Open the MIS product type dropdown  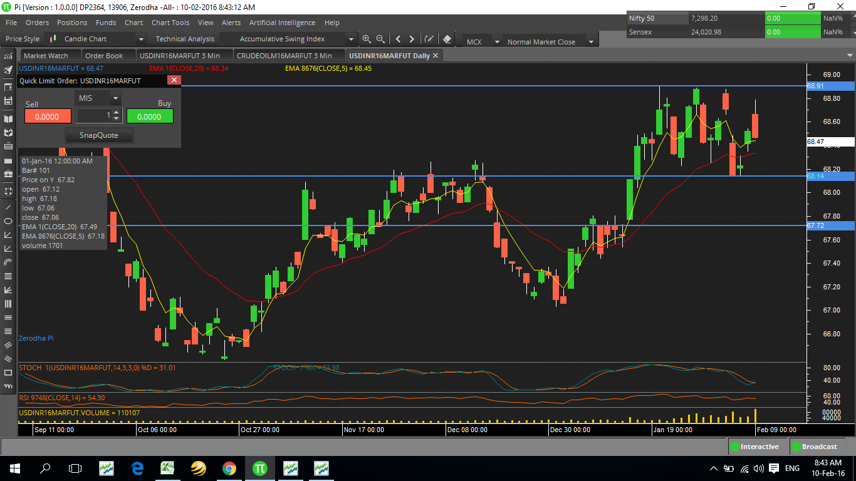(115, 98)
